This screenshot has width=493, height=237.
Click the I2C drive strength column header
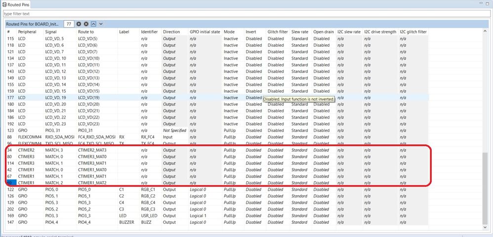380,32
